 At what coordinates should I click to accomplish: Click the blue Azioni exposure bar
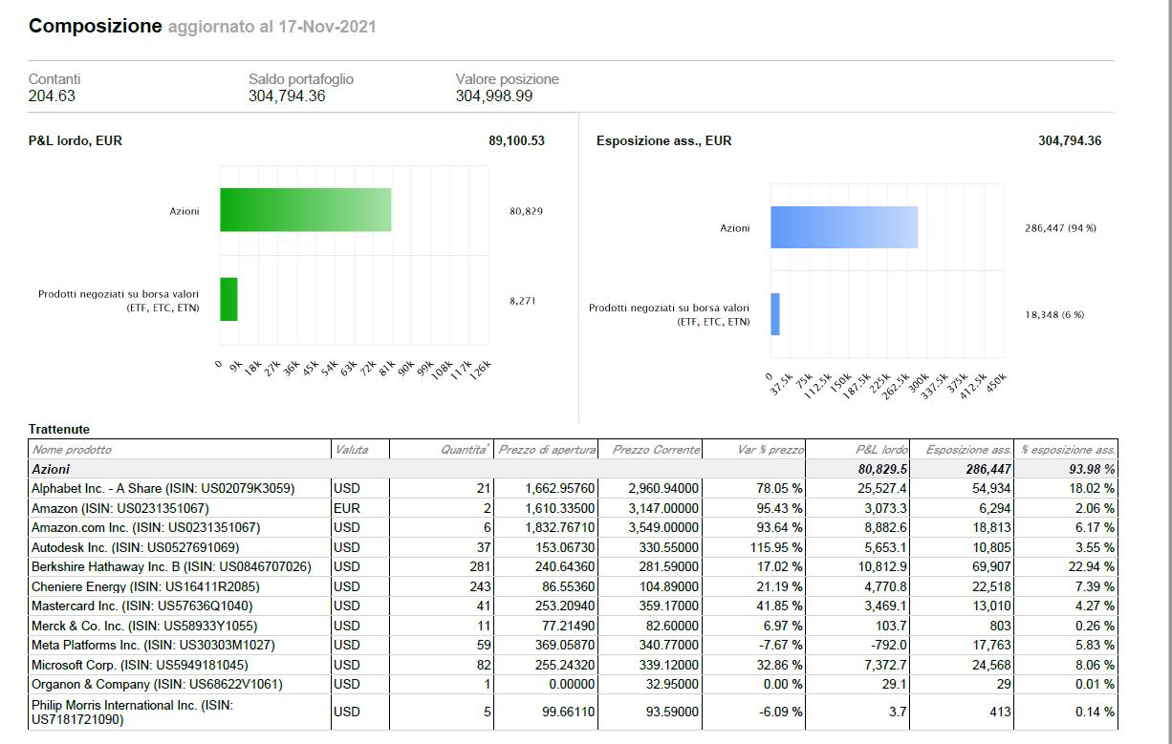(x=843, y=227)
